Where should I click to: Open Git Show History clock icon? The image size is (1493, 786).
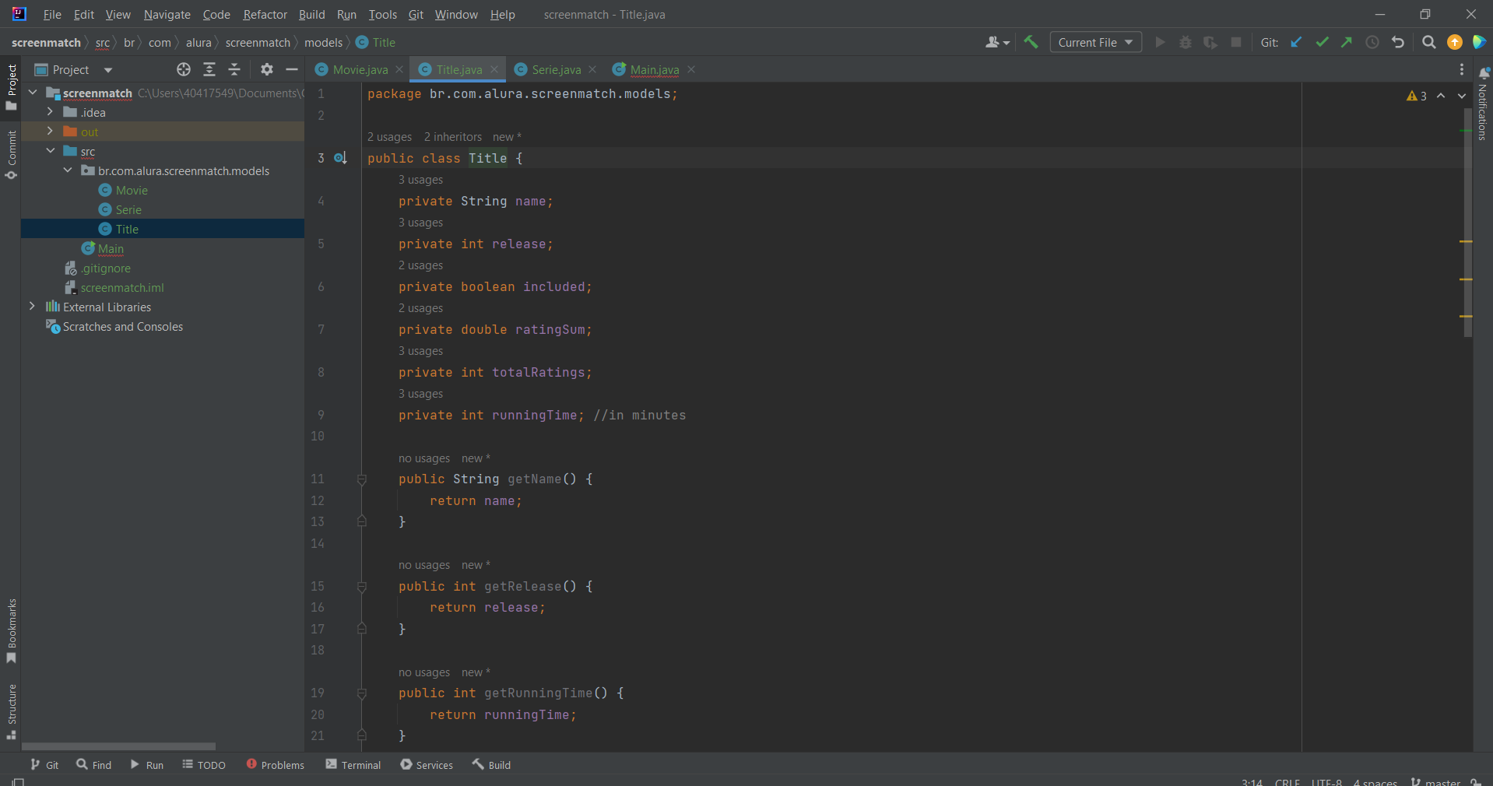click(1372, 42)
